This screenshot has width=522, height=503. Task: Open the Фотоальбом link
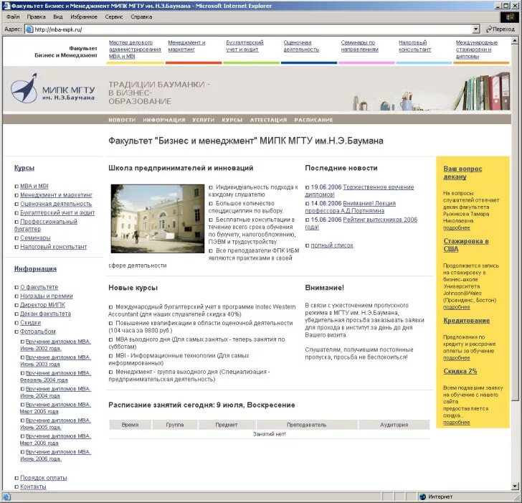(37, 332)
